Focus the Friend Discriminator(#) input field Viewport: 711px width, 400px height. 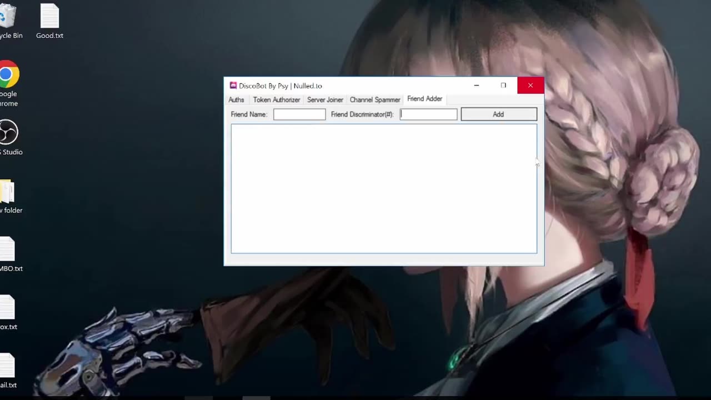[x=428, y=114]
